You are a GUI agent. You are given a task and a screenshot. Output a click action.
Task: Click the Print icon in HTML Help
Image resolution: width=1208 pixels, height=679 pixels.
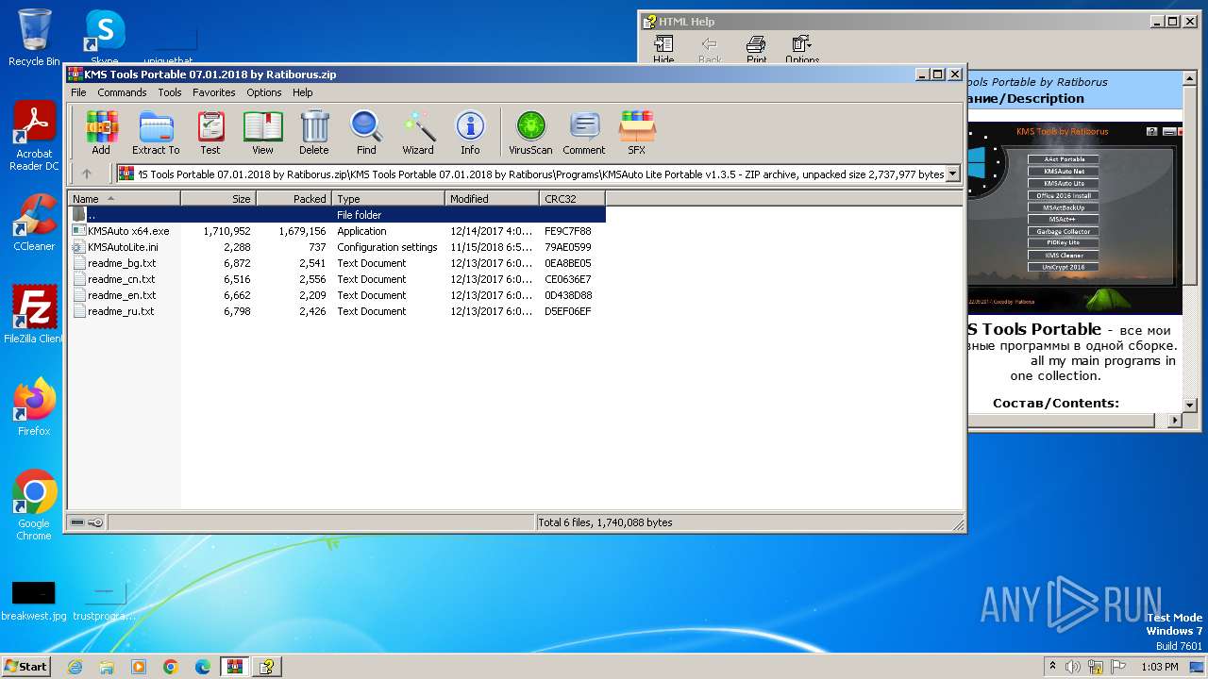(x=756, y=50)
